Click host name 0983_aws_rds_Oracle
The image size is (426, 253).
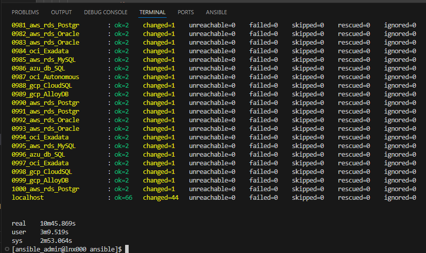click(x=46, y=43)
